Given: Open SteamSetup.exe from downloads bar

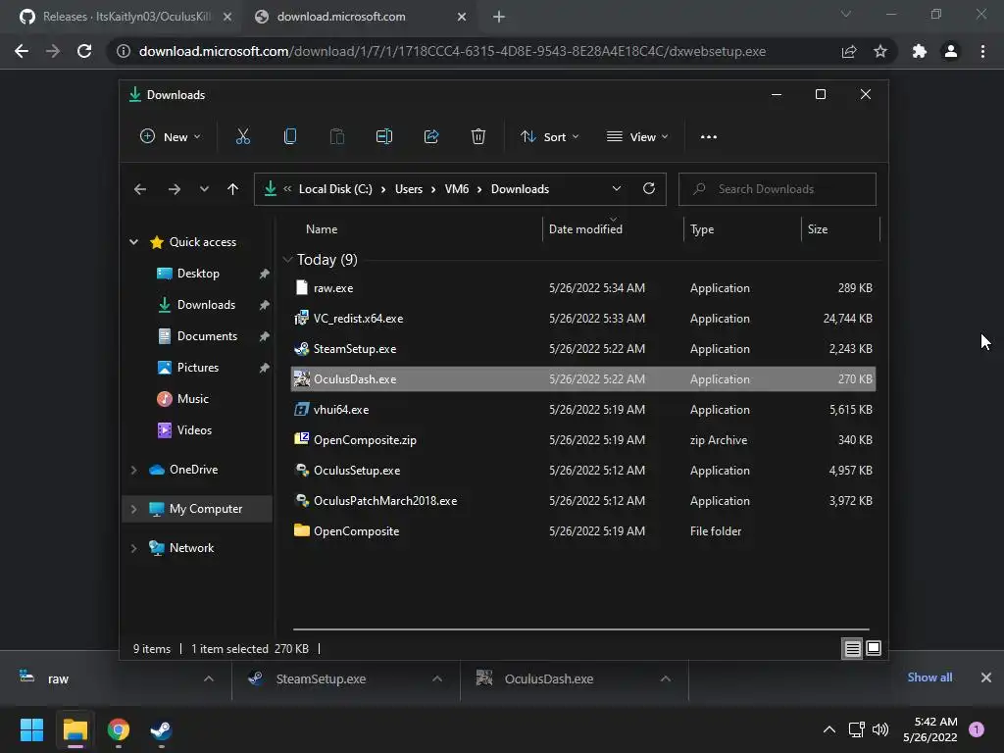Looking at the screenshot, I should point(321,678).
